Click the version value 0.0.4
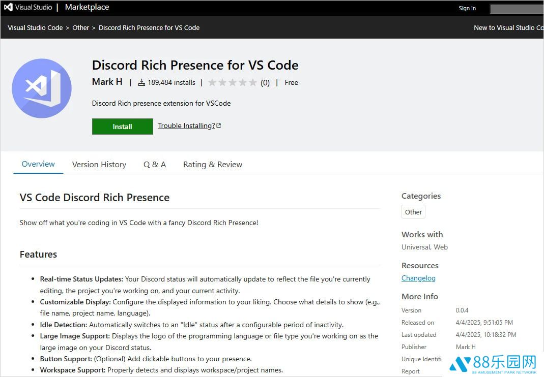The width and height of the screenshot is (544, 377). tap(462, 310)
